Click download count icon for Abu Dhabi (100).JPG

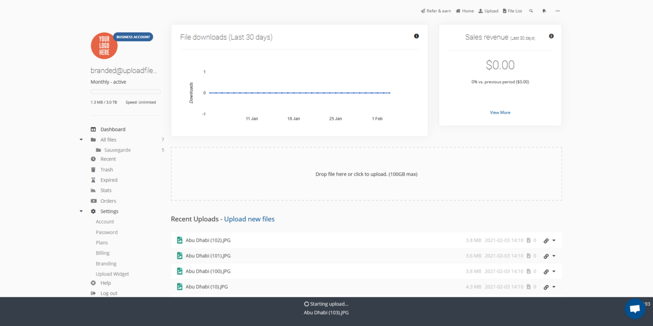click(x=529, y=271)
